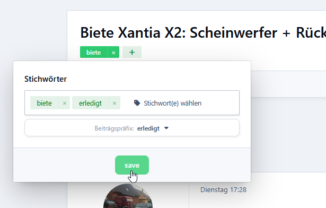Expand the caret next to erledigt prefix
Screen dimensions: 326x208
tap(166, 128)
